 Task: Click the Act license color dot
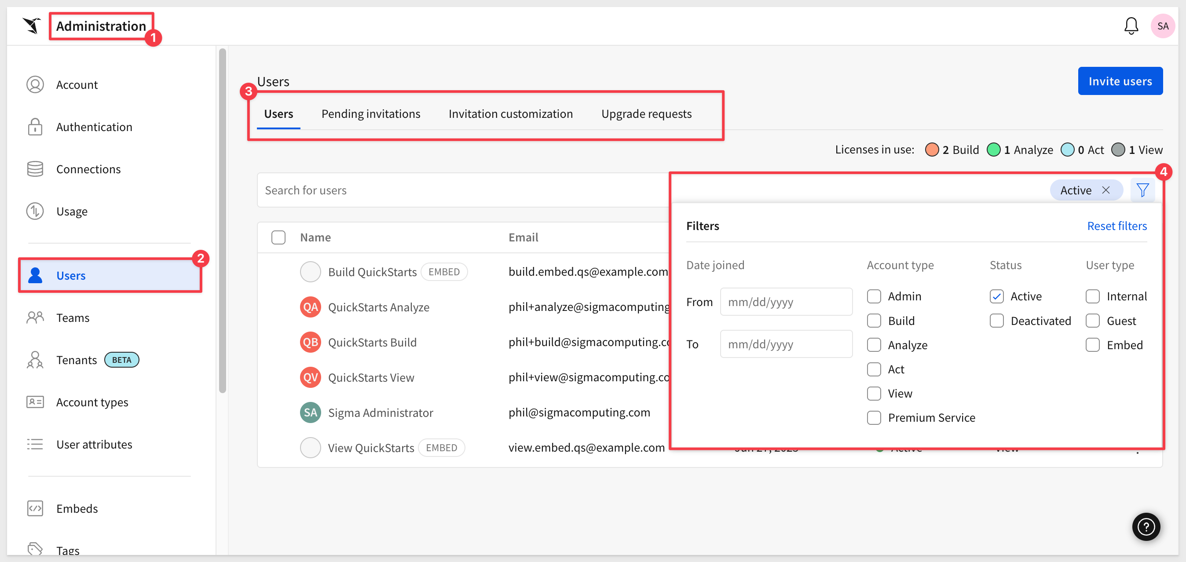(x=1067, y=150)
